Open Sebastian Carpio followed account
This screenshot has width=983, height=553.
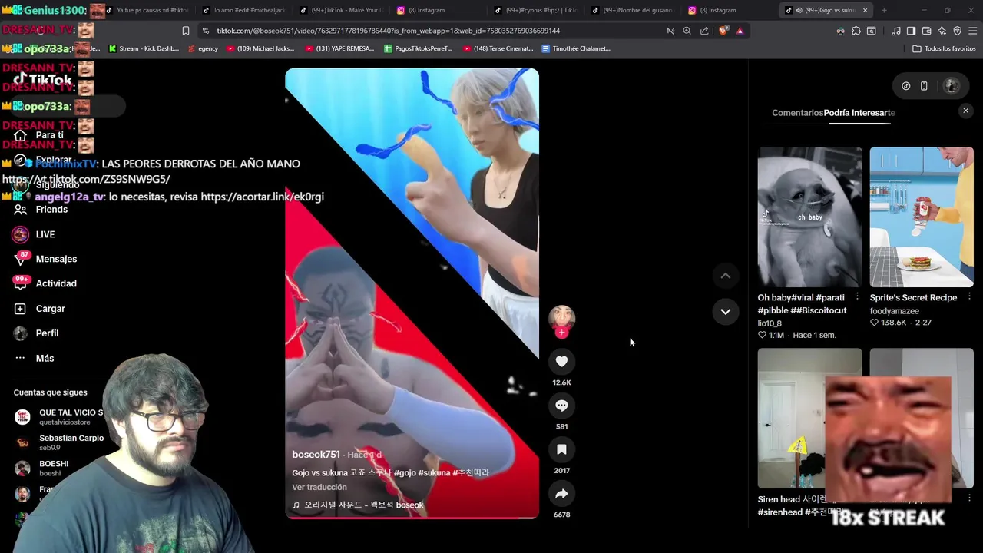point(58,442)
